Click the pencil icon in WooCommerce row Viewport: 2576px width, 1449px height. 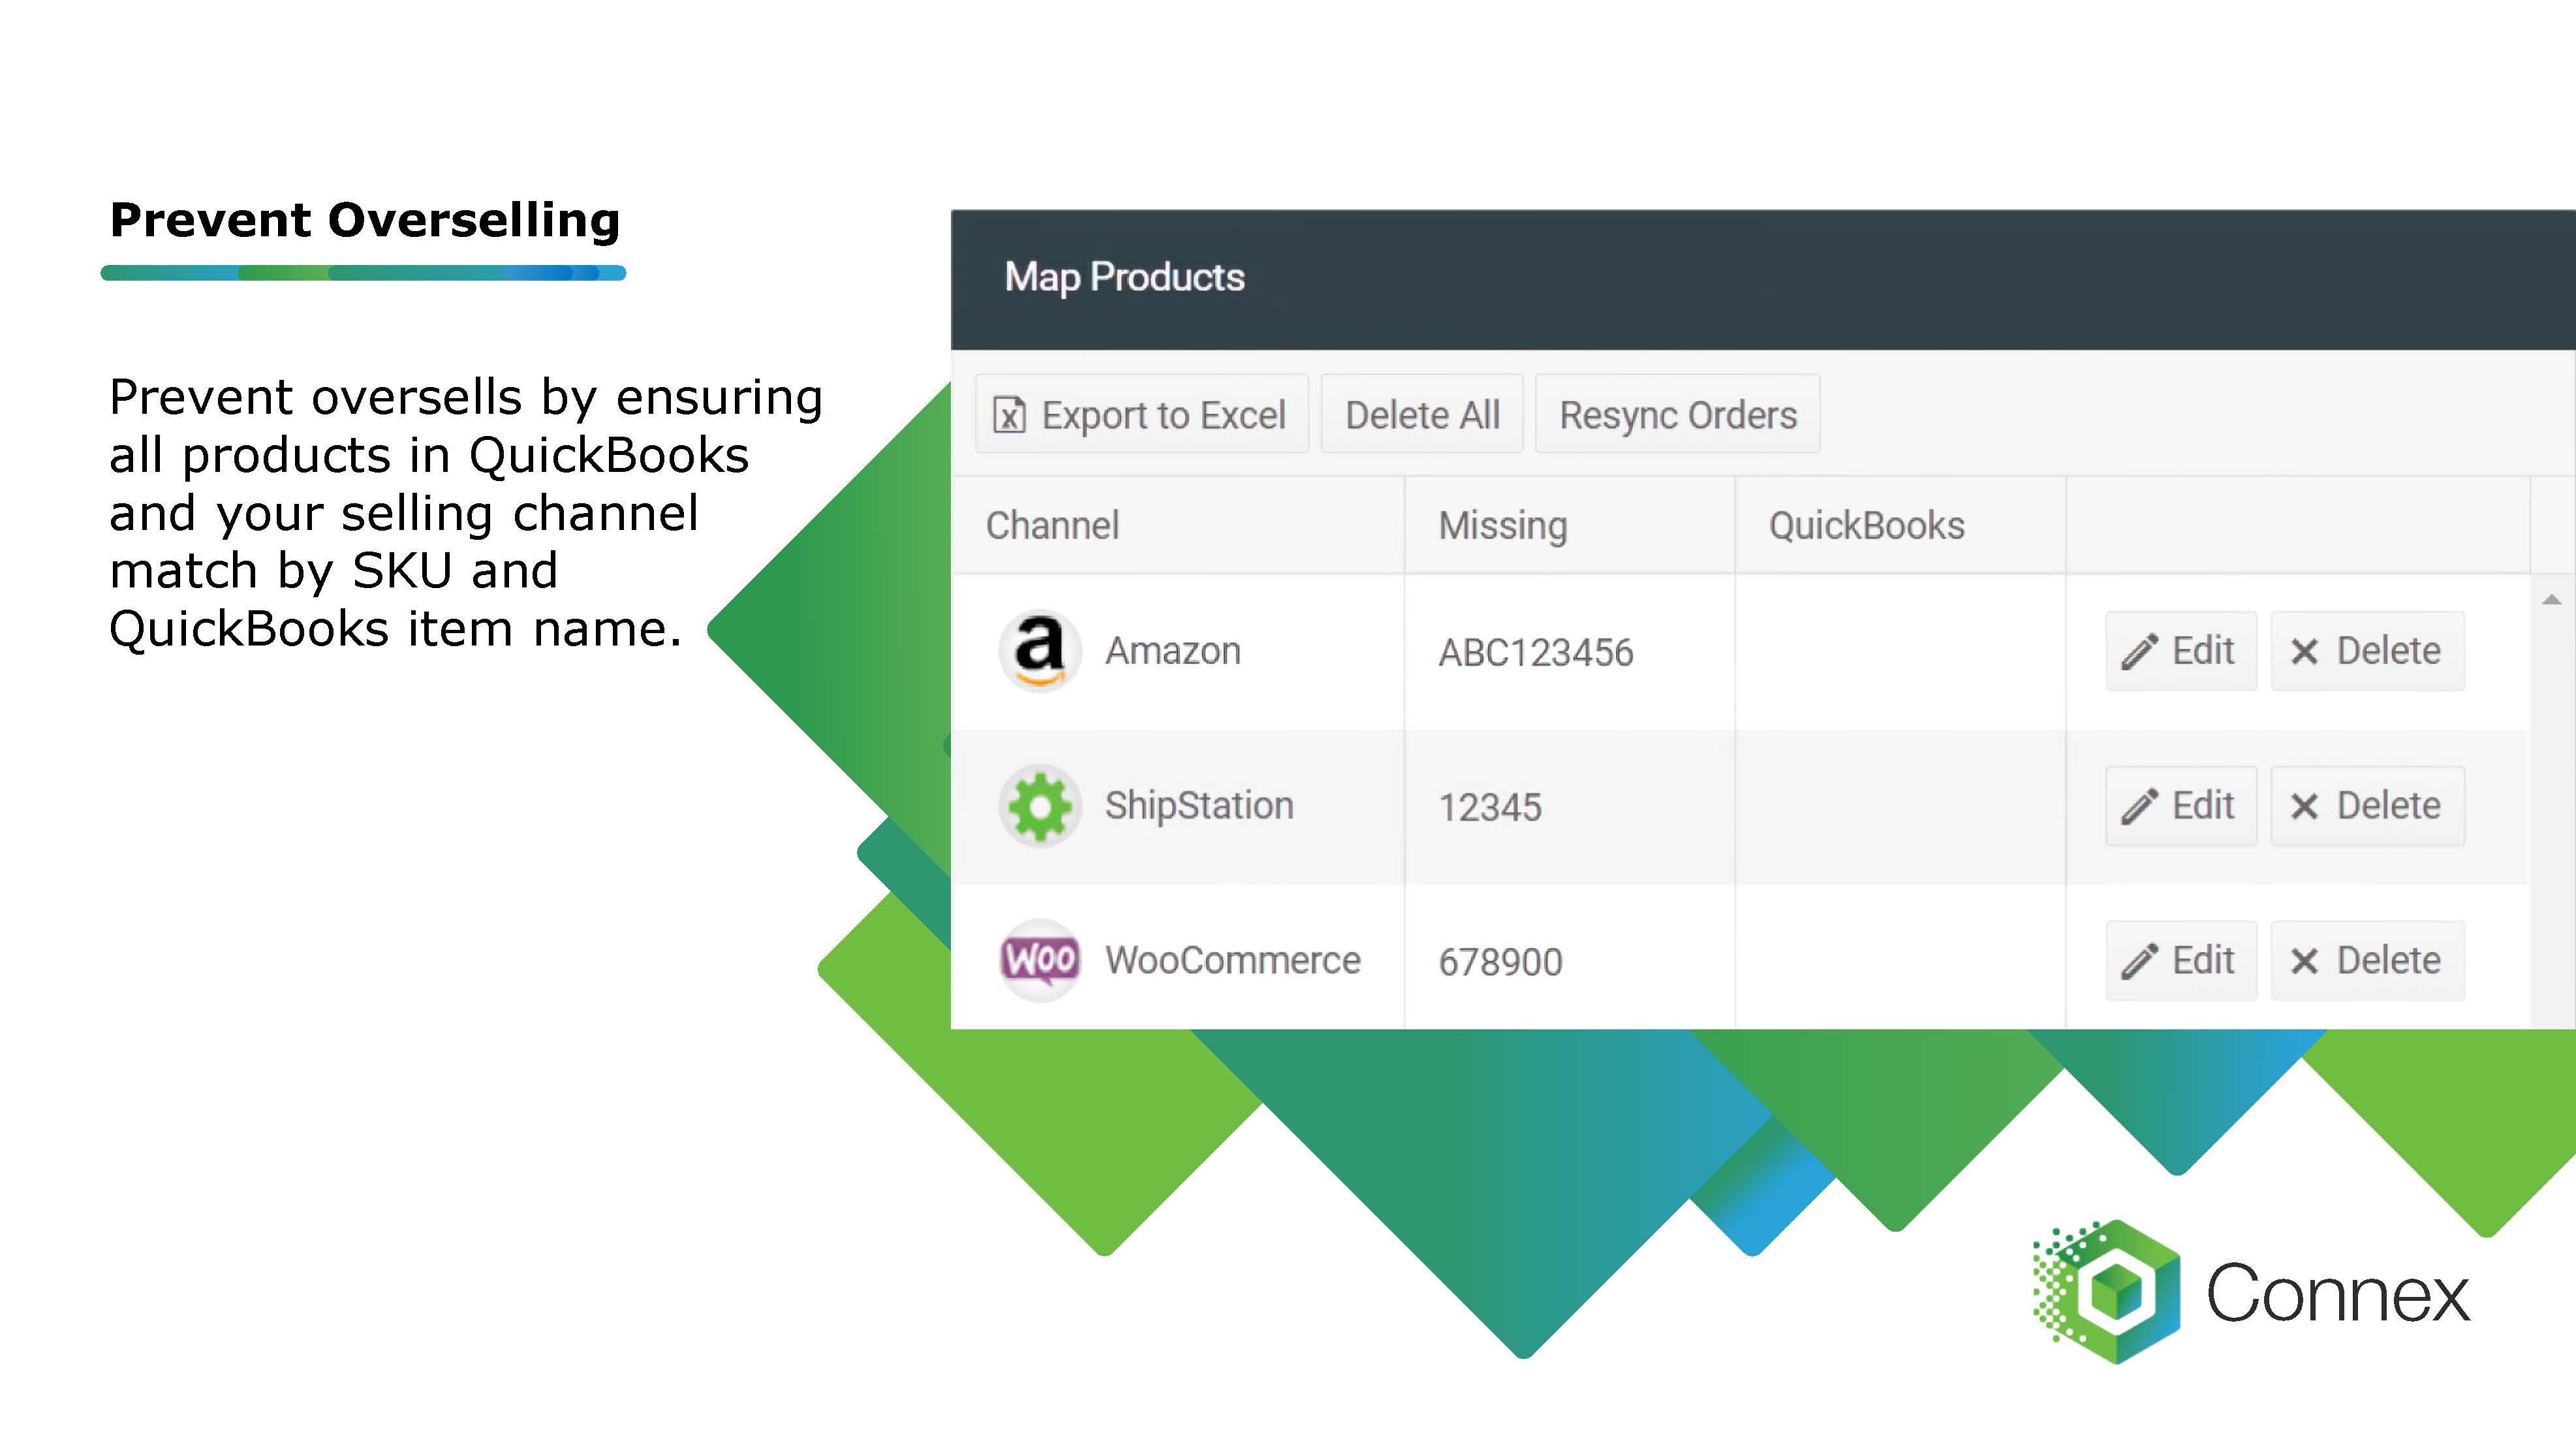(2138, 961)
